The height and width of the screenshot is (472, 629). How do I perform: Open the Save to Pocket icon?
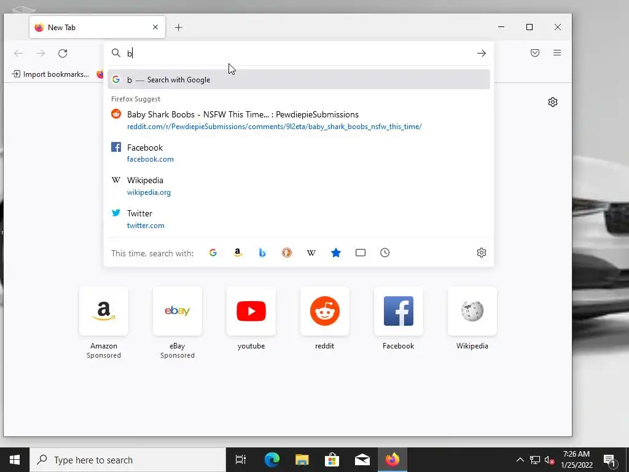click(x=535, y=53)
